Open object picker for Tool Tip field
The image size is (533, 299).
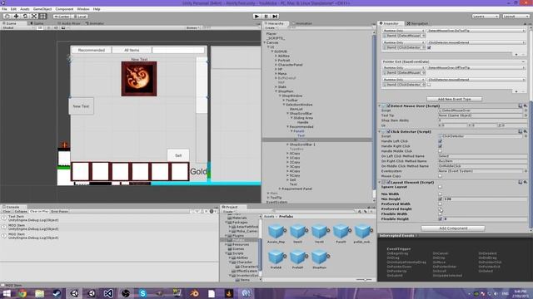coord(526,115)
